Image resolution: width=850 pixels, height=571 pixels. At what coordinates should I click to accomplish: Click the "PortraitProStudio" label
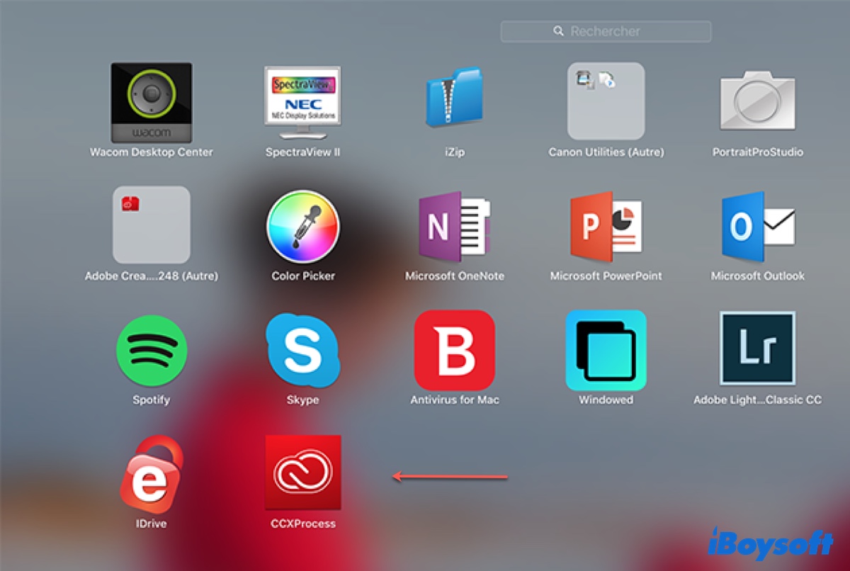pos(758,152)
